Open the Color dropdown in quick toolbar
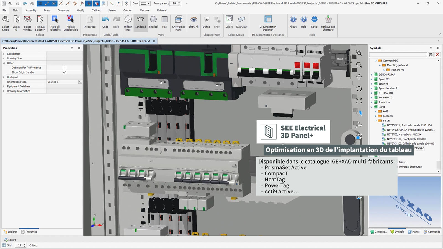This screenshot has width=443, height=249. (149, 4)
